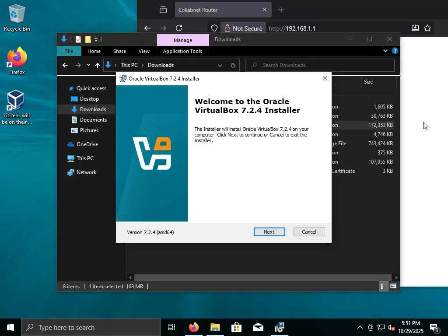Viewport: 448px width, 336px height.
Task: Cancel the VirtualBox installer
Action: 309,232
